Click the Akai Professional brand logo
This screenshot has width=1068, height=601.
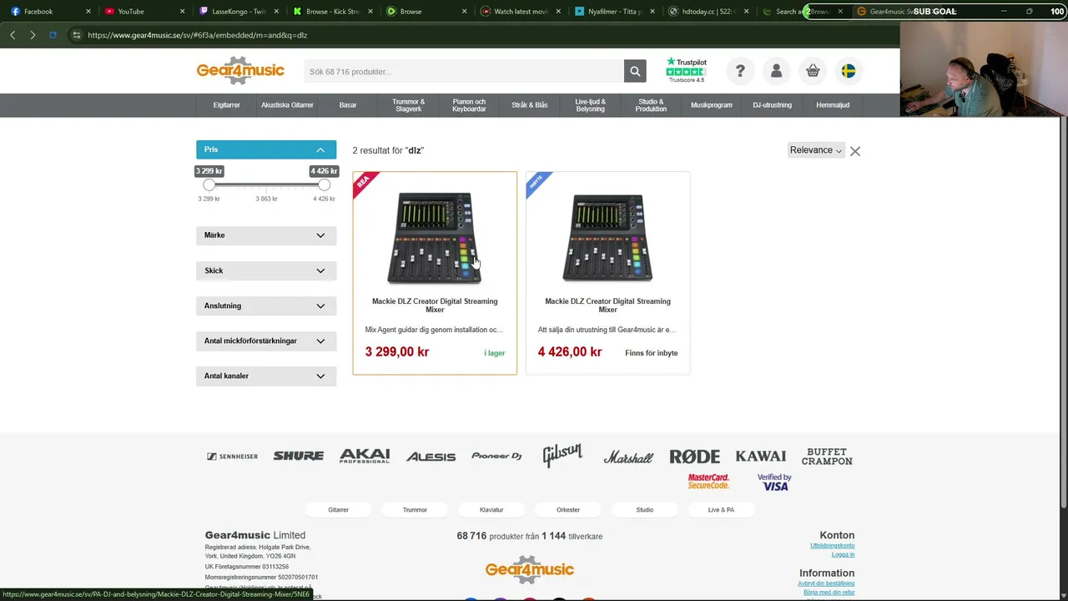(365, 456)
